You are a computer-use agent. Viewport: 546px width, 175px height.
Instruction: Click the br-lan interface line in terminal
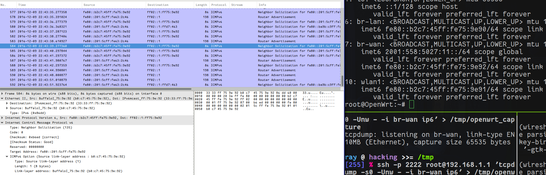click(446, 22)
